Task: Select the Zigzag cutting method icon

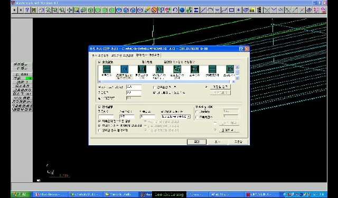Action: (x=107, y=69)
